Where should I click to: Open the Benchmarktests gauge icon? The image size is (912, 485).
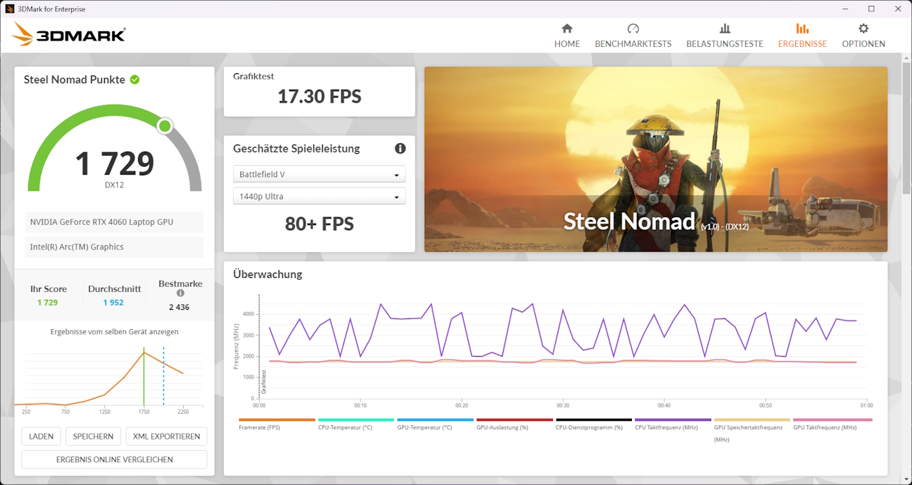(633, 28)
